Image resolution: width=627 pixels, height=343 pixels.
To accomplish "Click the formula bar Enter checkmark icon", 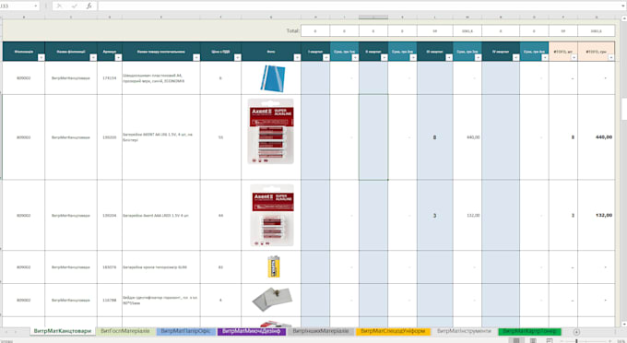I will tap(75, 6).
